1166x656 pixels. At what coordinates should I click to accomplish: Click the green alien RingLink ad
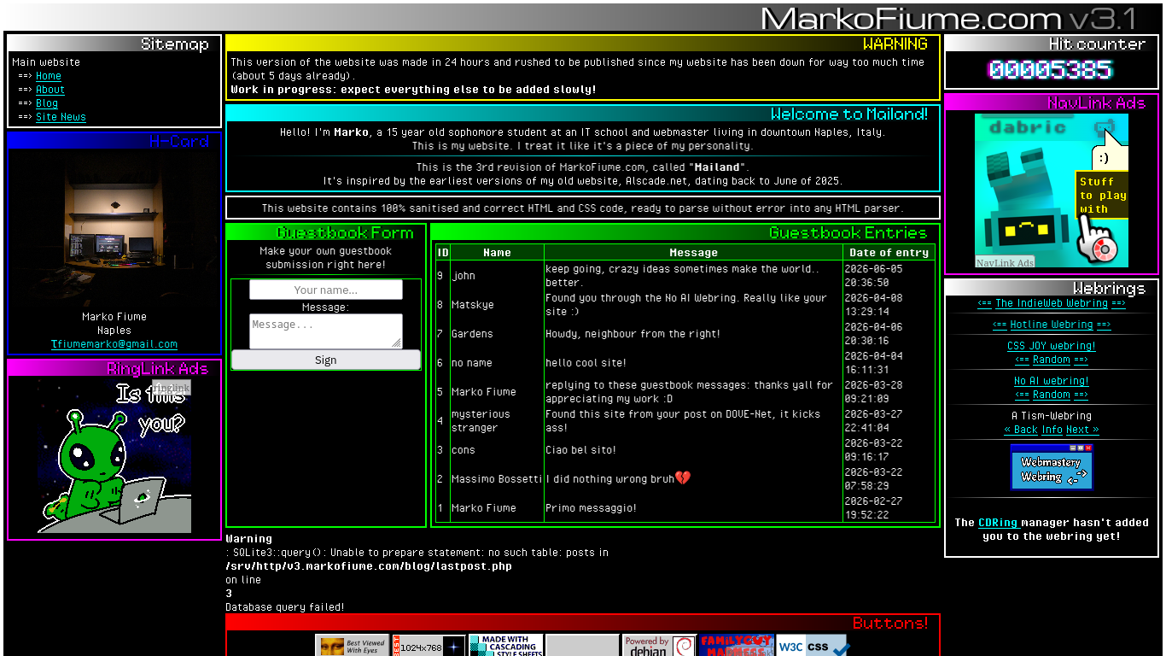coord(114,456)
